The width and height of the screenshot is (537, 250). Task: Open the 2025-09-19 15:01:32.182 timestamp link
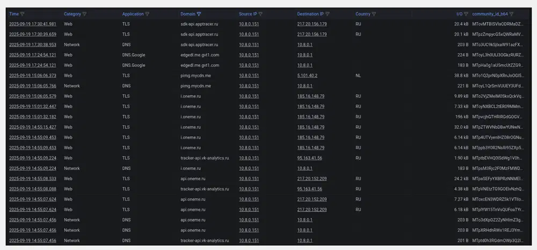click(33, 116)
